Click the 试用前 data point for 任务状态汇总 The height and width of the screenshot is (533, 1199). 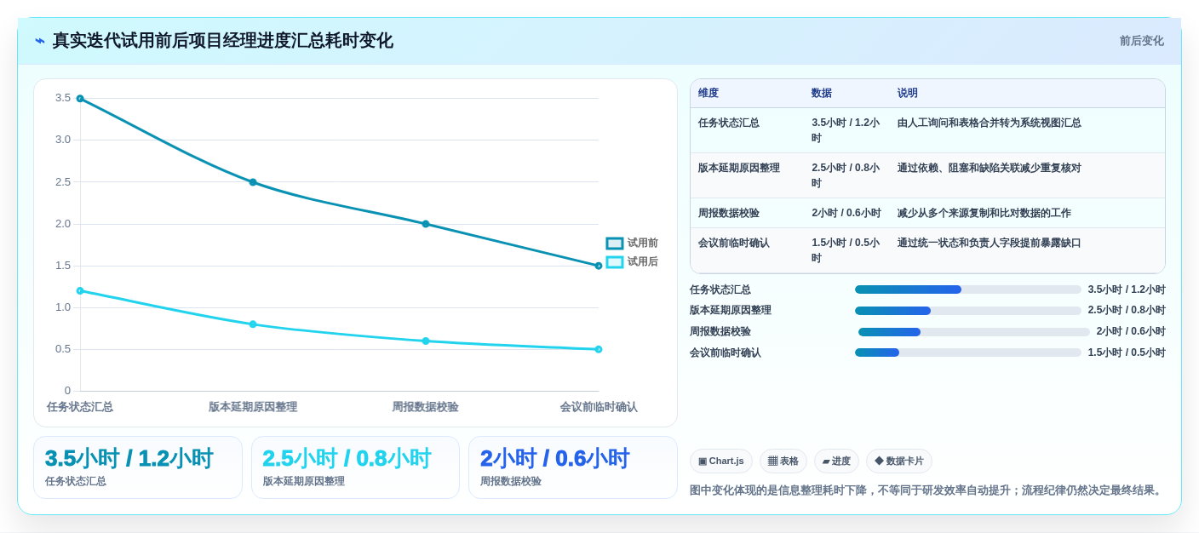click(x=80, y=99)
